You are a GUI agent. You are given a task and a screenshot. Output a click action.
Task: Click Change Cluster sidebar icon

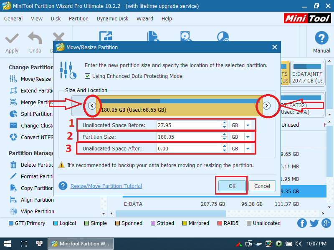(x=13, y=125)
